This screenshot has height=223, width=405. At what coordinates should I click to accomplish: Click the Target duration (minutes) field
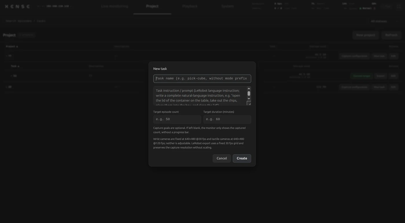[227, 119]
